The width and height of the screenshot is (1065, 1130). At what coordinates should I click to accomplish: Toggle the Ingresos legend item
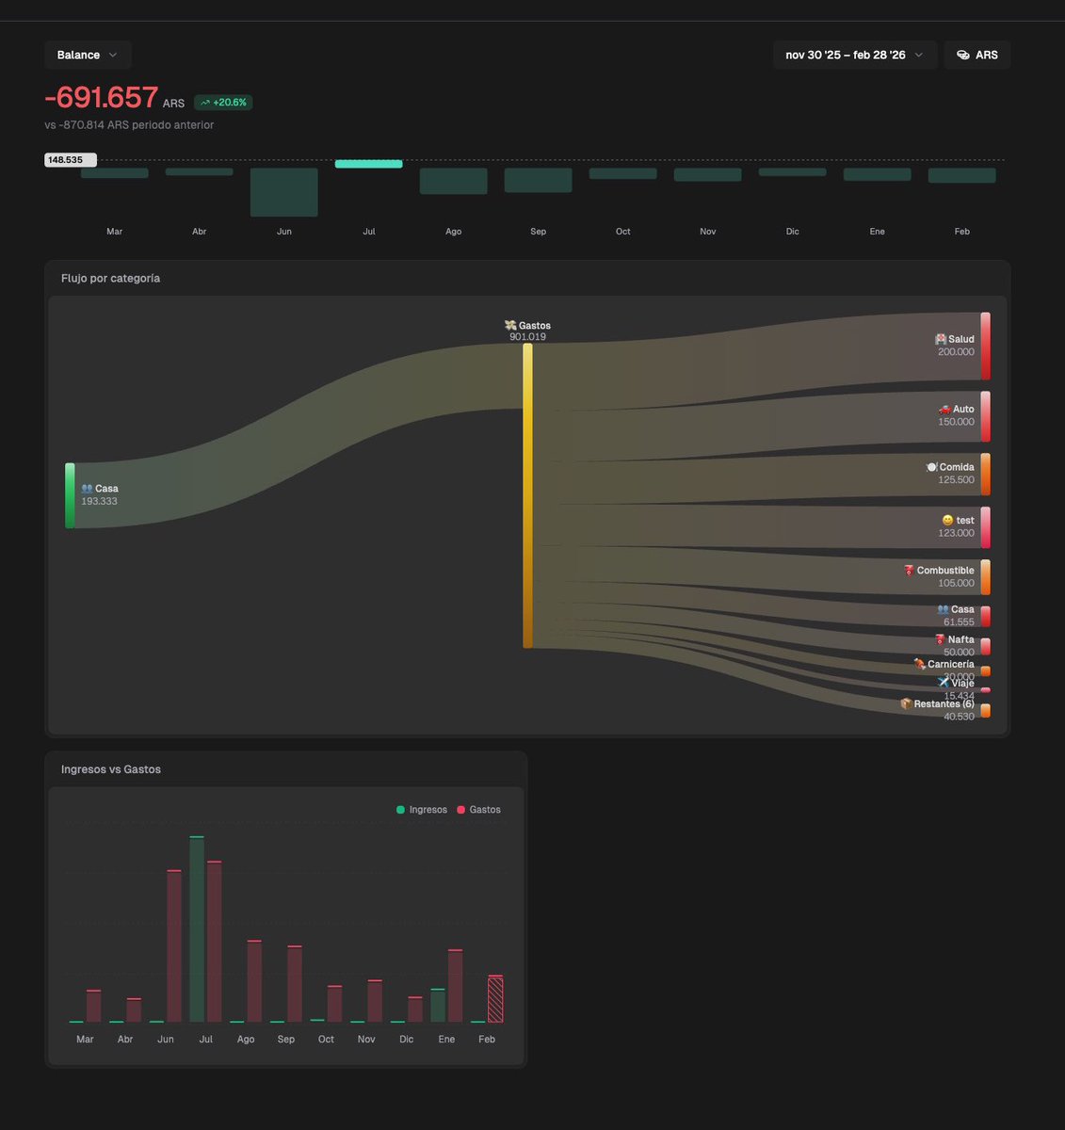(422, 810)
